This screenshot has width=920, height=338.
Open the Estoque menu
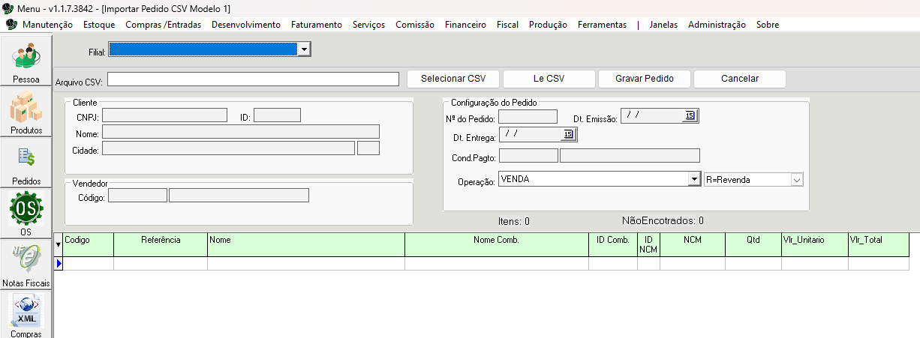[x=99, y=25]
